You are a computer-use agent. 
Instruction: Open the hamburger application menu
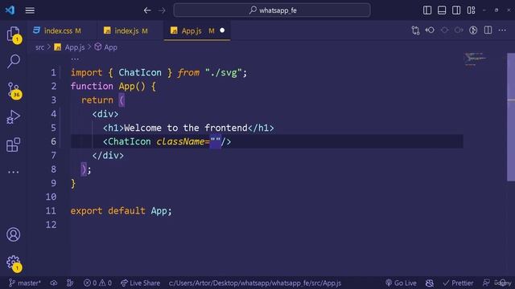point(30,10)
